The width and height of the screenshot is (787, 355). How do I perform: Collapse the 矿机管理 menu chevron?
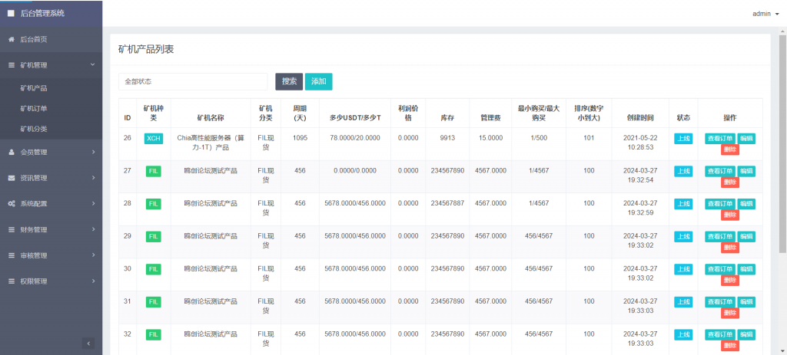tap(92, 64)
